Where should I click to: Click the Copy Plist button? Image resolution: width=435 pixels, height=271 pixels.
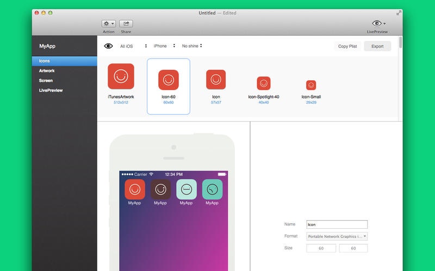point(347,46)
